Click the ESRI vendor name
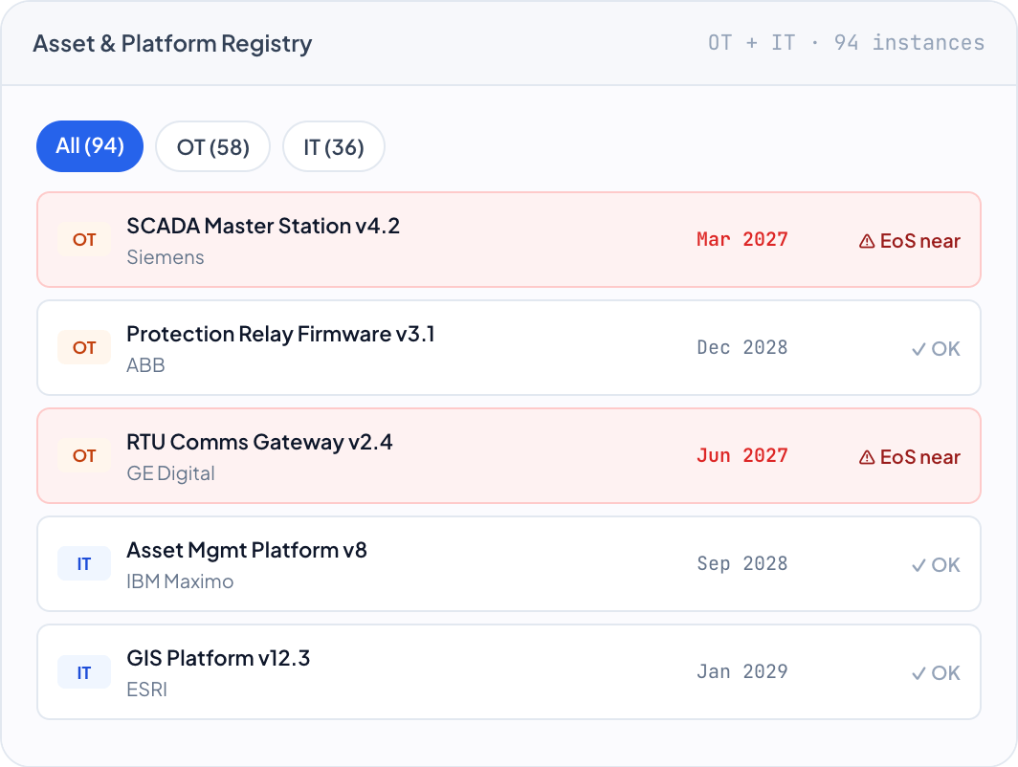Screen dimensions: 1018x767 (x=146, y=690)
